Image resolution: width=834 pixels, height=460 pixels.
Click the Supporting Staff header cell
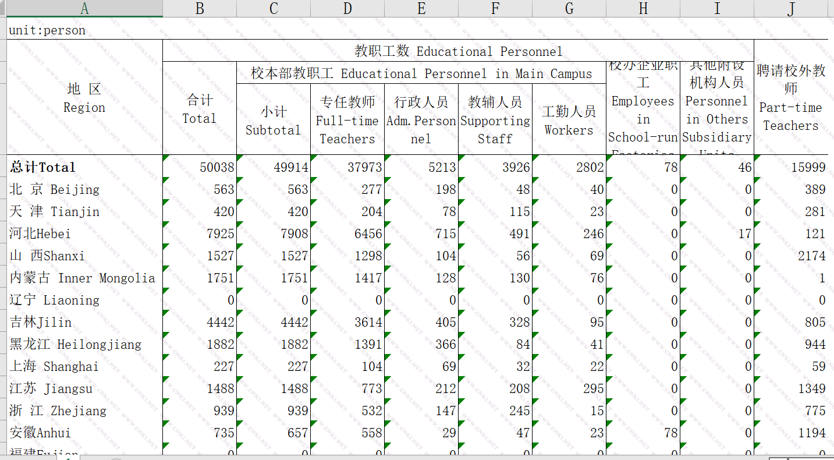(x=495, y=120)
